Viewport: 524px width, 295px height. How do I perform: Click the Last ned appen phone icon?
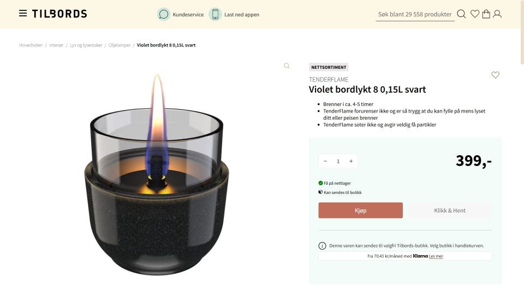[x=215, y=14]
